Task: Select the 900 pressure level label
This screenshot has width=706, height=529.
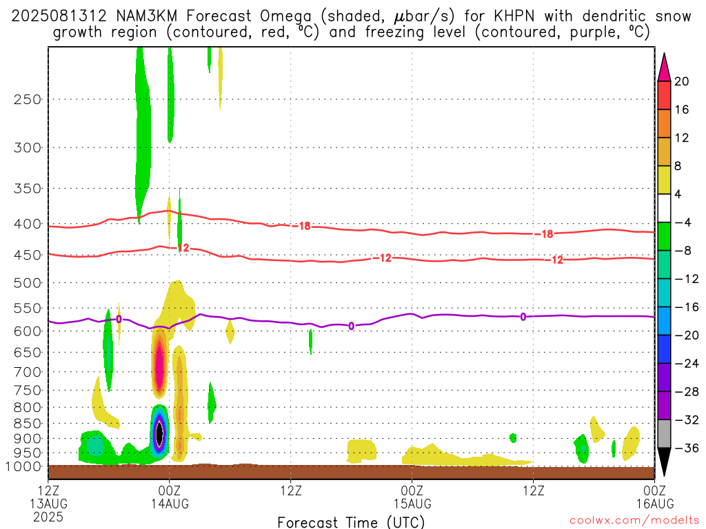Action: pos(28,439)
